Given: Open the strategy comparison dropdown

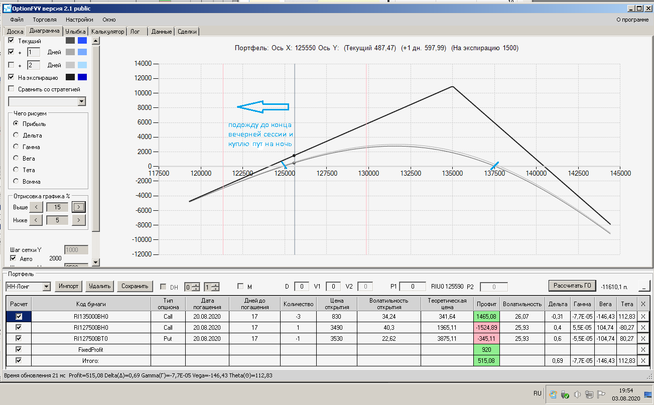Looking at the screenshot, I should pos(82,101).
